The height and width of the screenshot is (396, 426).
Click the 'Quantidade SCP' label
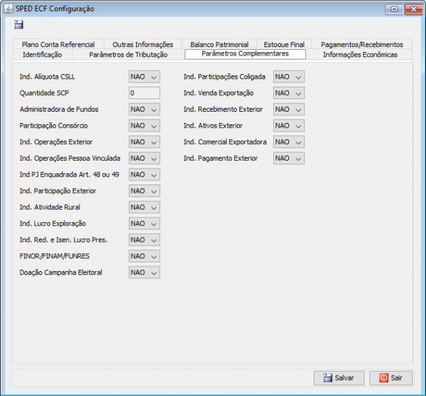point(44,93)
